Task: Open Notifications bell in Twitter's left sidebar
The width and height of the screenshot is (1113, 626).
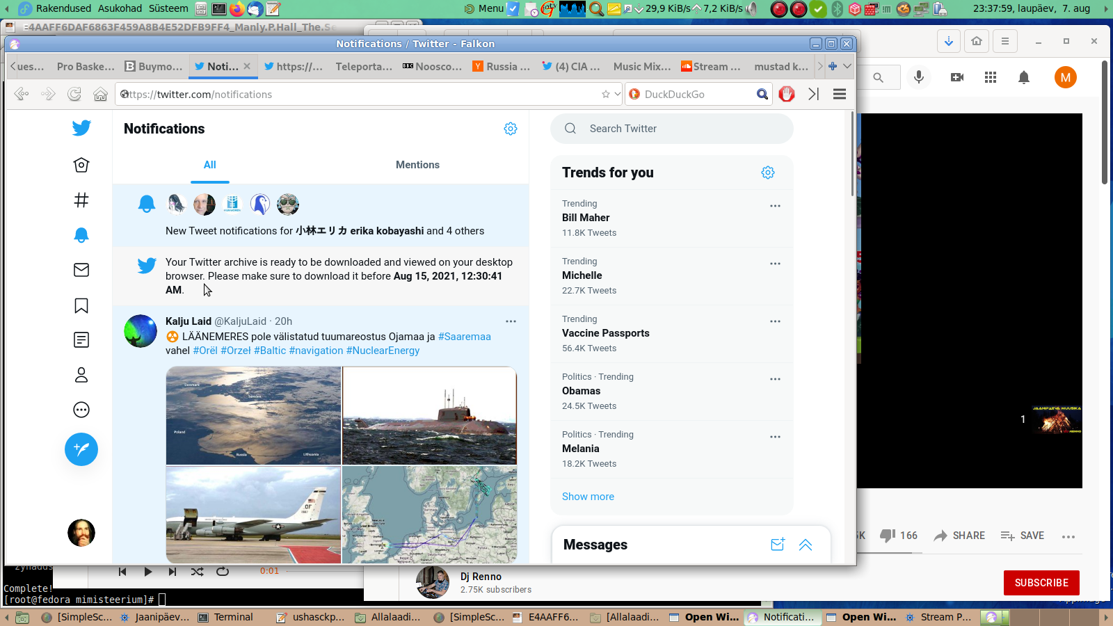Action: tap(81, 235)
